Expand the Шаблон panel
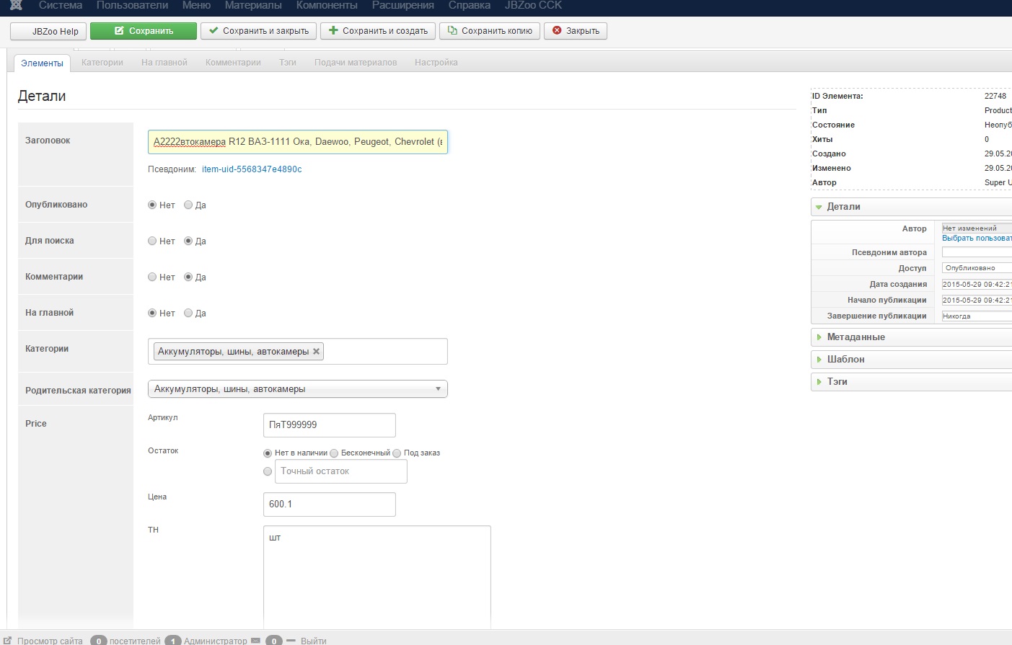1012x645 pixels. (x=845, y=360)
